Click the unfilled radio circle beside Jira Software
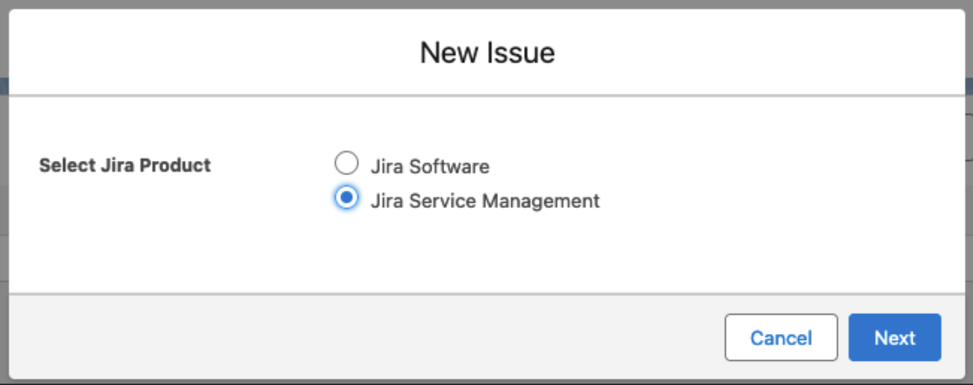 point(346,164)
